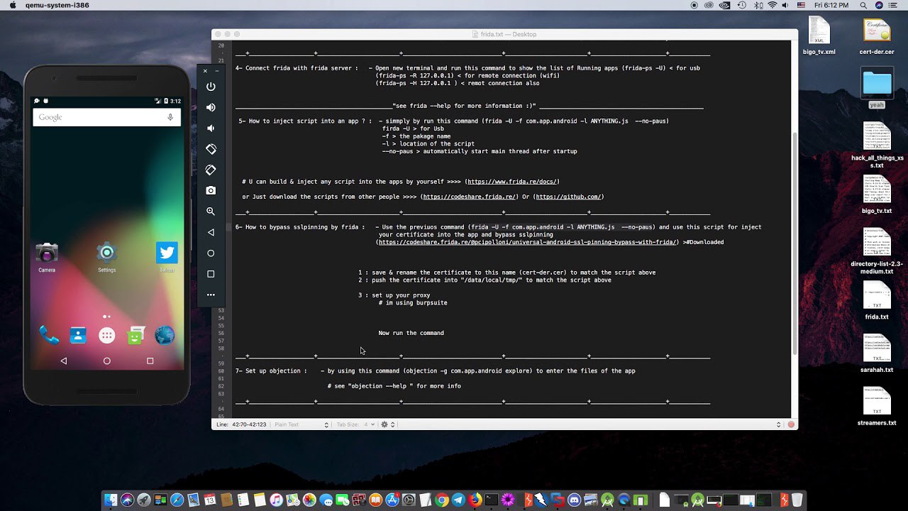Rotate the emulator left
The image size is (908, 511).
(x=211, y=149)
